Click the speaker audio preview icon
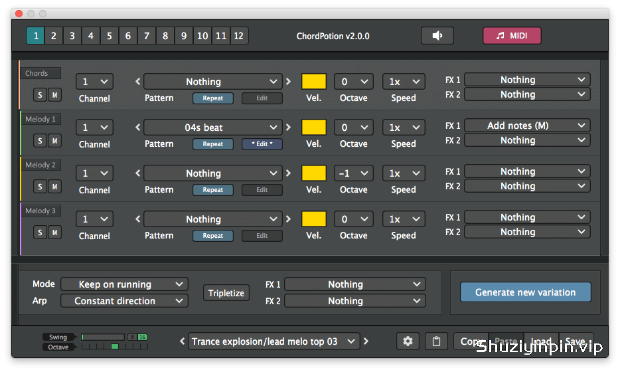This screenshot has width=620, height=372. pyautogui.click(x=437, y=36)
